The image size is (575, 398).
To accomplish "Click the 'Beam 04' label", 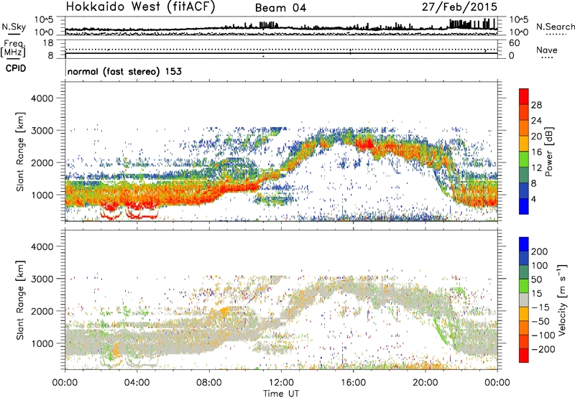I will [x=280, y=8].
